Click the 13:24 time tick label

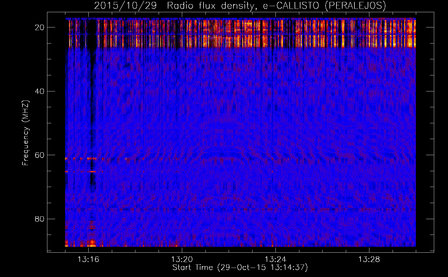click(x=276, y=259)
